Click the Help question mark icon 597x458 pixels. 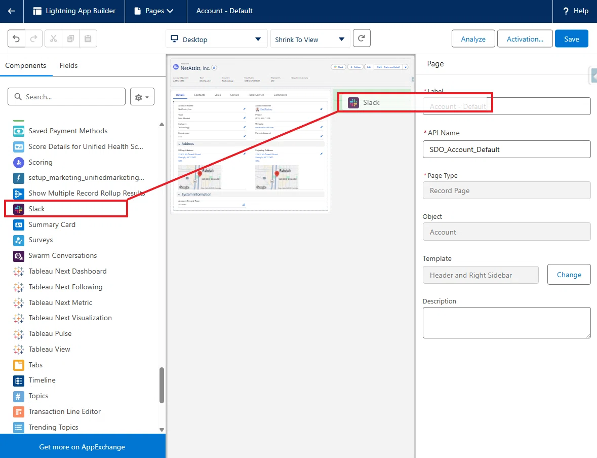[x=566, y=11]
